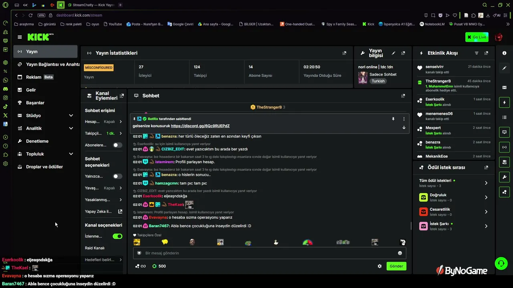The height and width of the screenshot is (288, 513).
Task: Pop out the Sohbet chat panel
Action: click(403, 96)
